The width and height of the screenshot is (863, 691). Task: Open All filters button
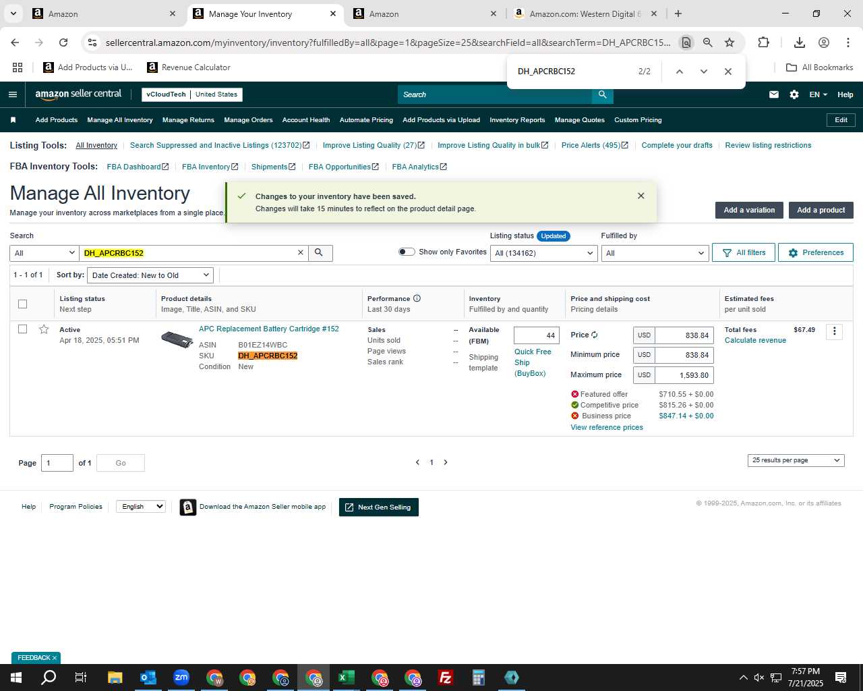744,252
